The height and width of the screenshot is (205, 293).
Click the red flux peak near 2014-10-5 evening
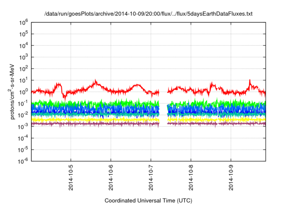[x=96, y=81]
